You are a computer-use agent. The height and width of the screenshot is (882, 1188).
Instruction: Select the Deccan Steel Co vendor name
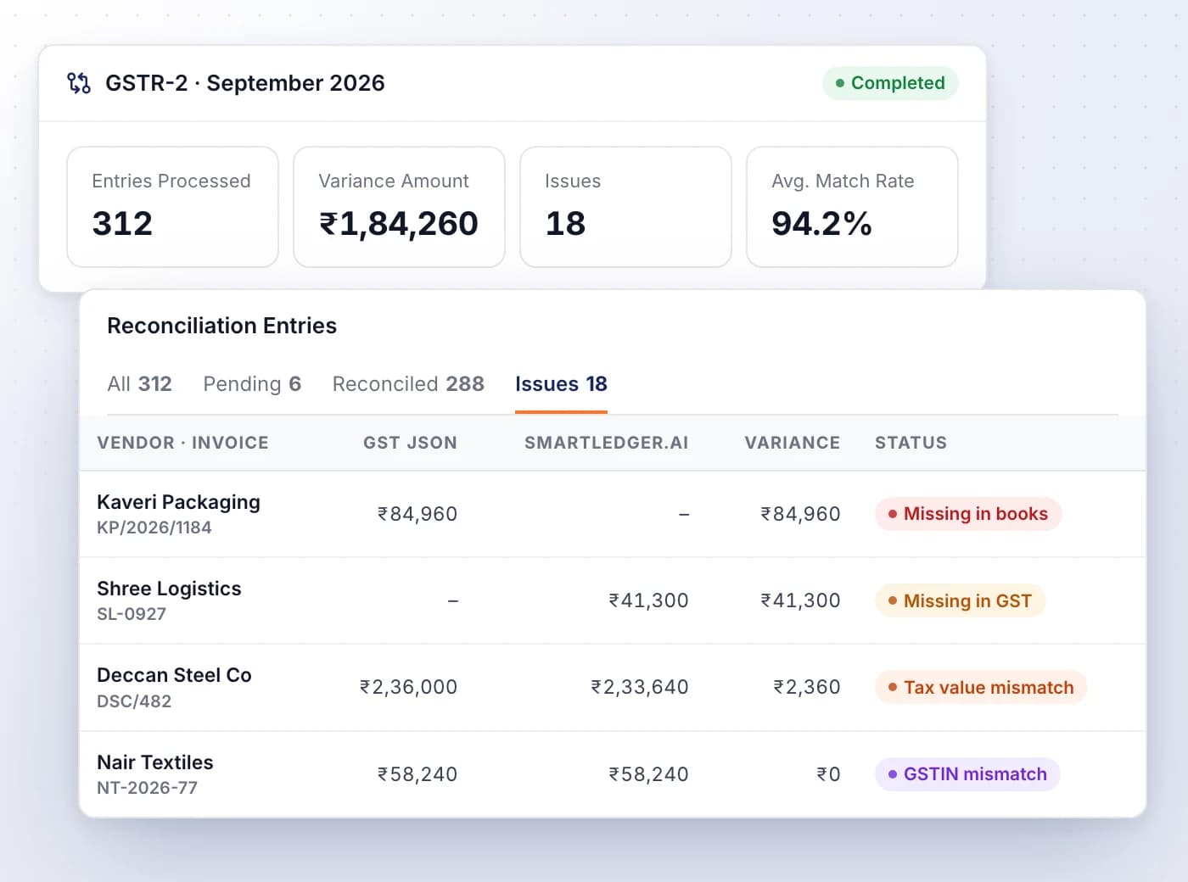pyautogui.click(x=174, y=675)
